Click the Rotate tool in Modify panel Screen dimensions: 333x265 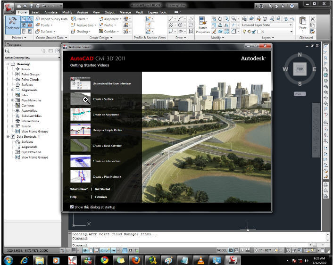pyautogui.click(x=220, y=19)
